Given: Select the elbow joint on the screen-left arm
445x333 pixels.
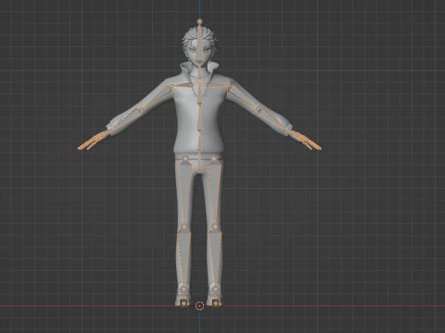Looking at the screenshot, I should tap(141, 108).
